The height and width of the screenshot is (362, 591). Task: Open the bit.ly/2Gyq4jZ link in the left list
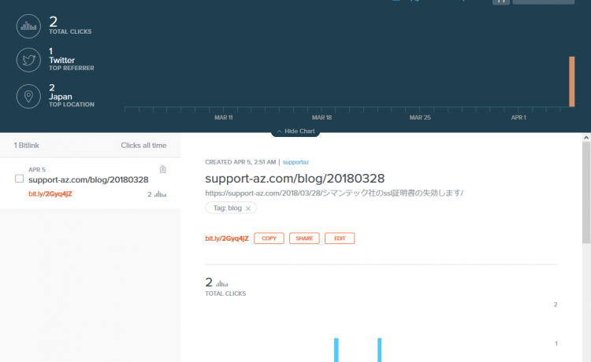point(50,194)
